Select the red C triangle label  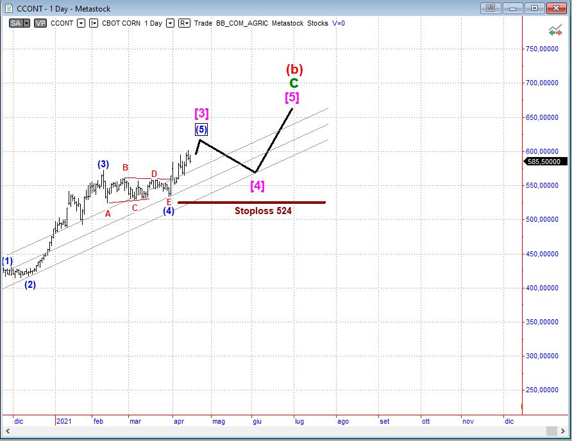click(x=135, y=208)
